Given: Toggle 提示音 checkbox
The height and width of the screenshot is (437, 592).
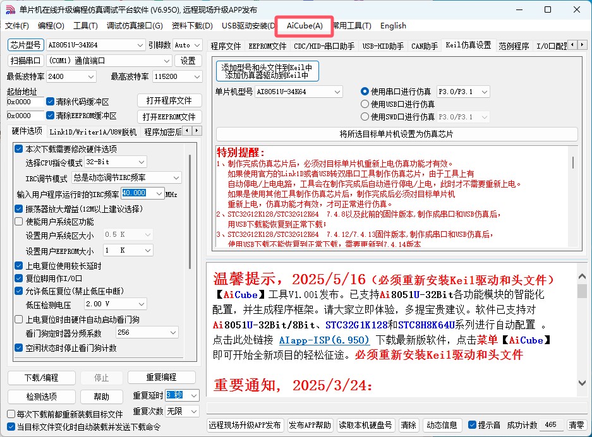Looking at the screenshot, I should [x=472, y=425].
